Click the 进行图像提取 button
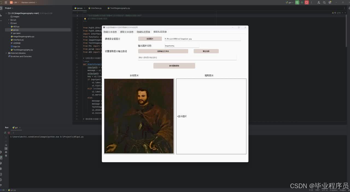This screenshot has width=350, height=192. pos(174,65)
